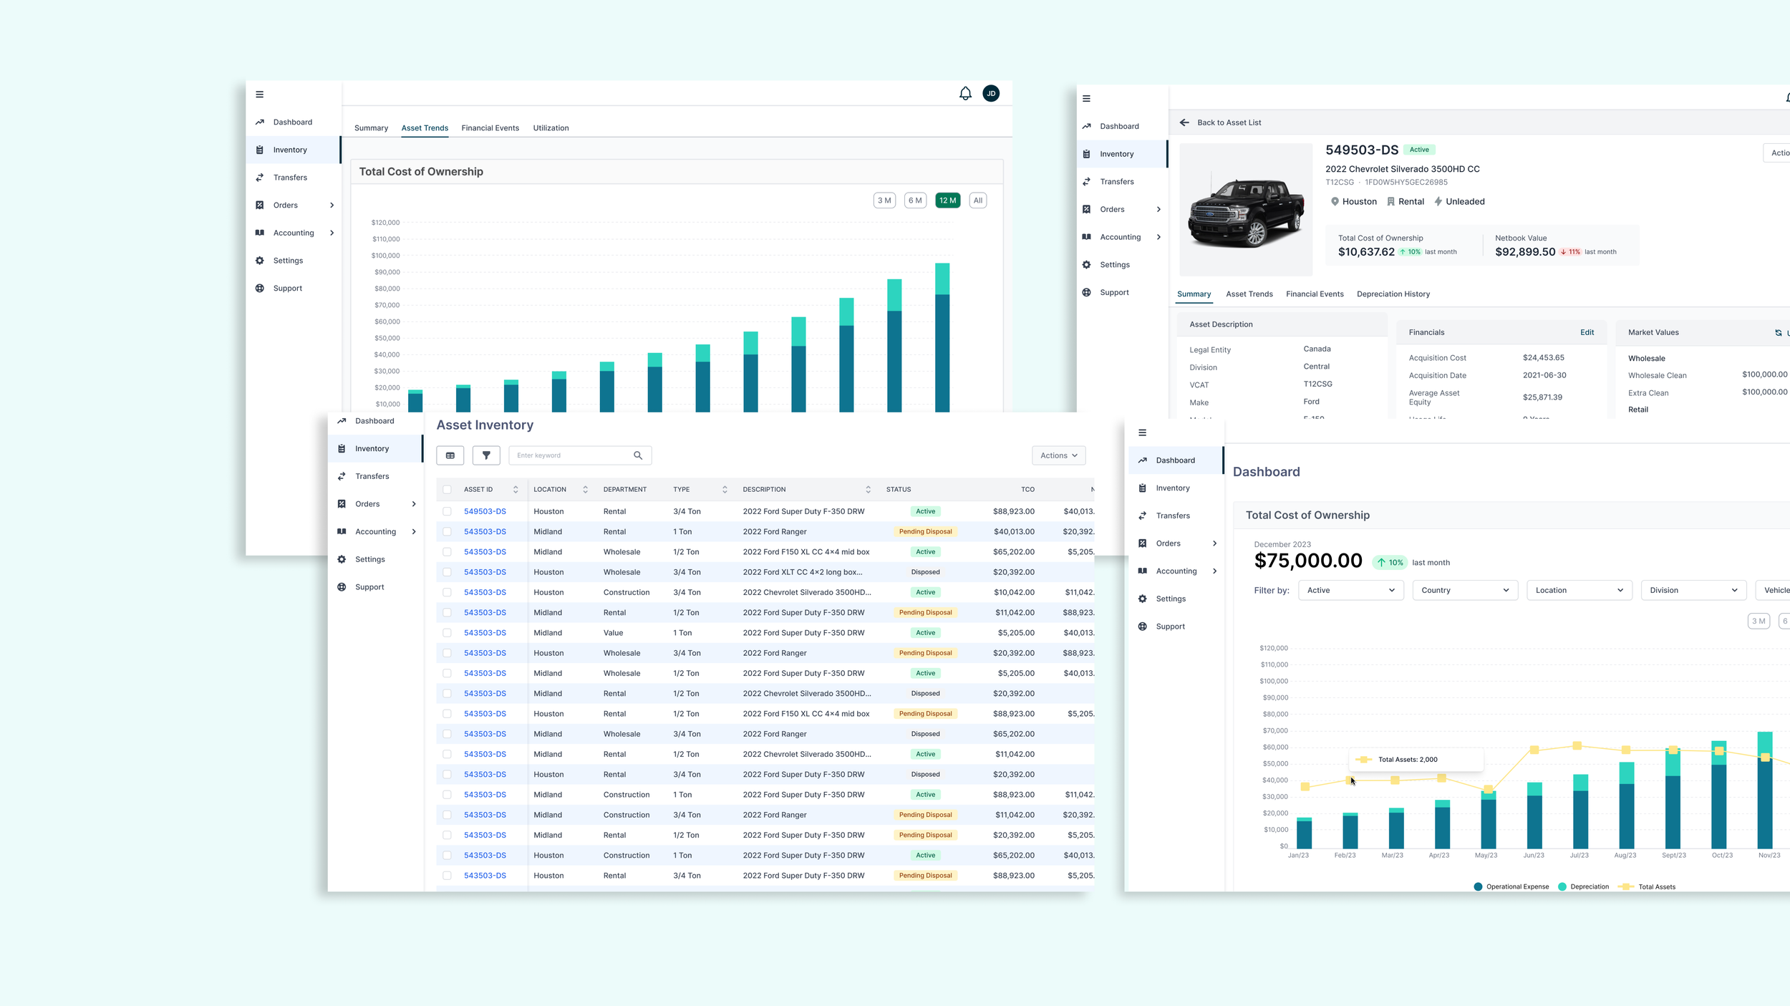Click the JD user avatar
This screenshot has width=1790, height=1006.
pyautogui.click(x=991, y=94)
